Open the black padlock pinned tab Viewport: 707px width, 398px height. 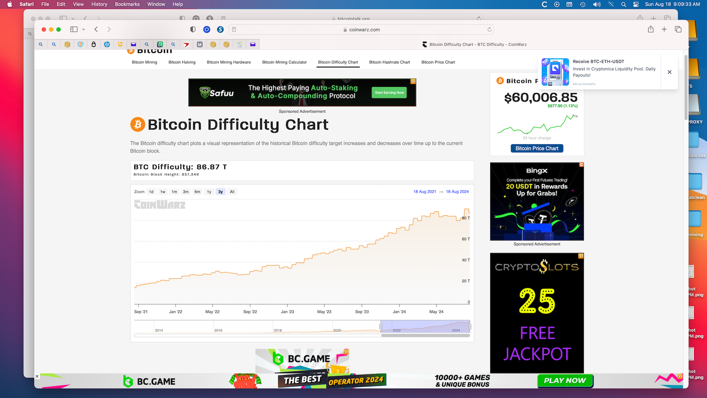[x=93, y=44]
